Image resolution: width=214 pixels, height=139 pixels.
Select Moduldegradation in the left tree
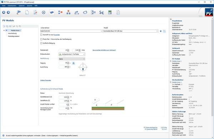[14, 36]
